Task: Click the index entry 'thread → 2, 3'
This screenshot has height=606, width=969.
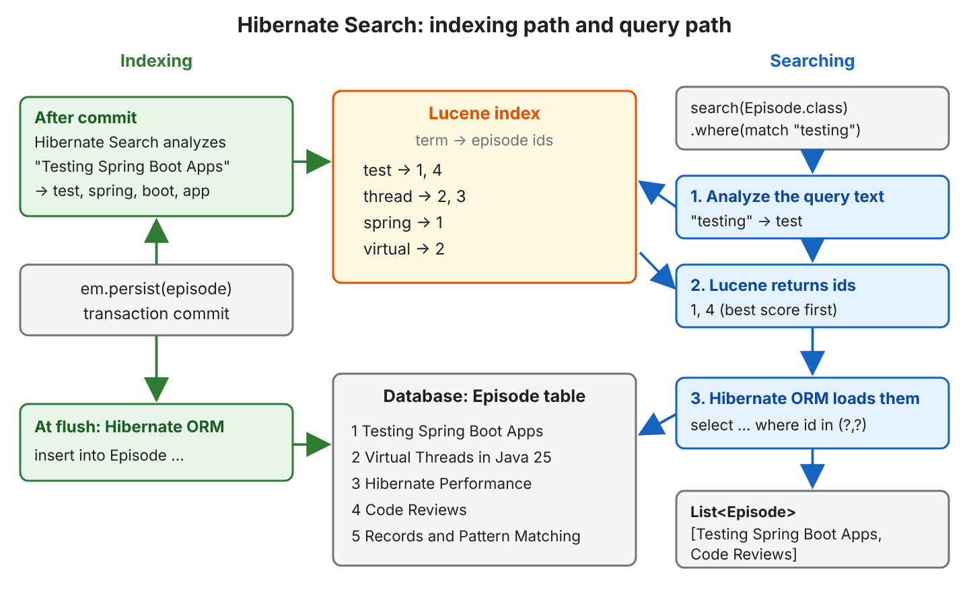Action: tap(415, 197)
